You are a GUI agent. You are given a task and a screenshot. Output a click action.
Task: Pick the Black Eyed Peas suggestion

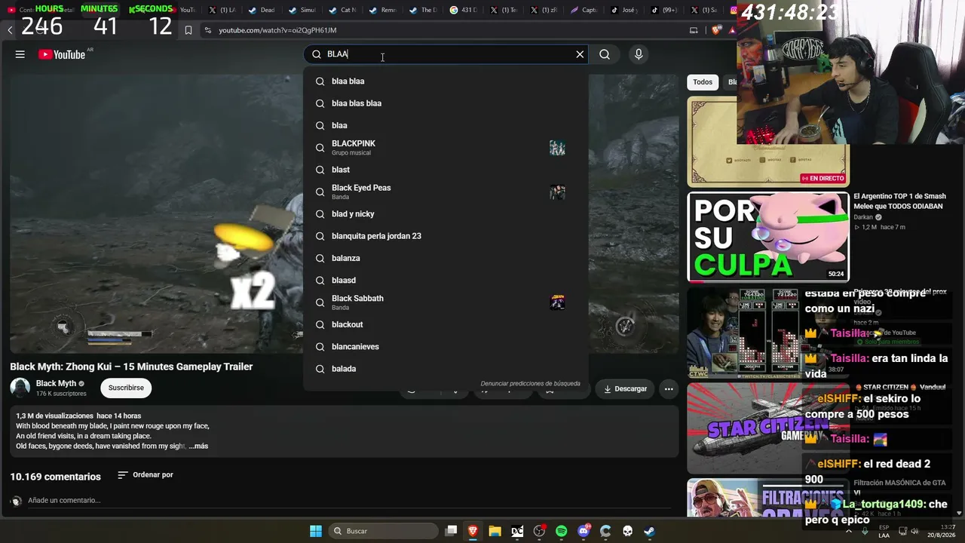tap(446, 192)
